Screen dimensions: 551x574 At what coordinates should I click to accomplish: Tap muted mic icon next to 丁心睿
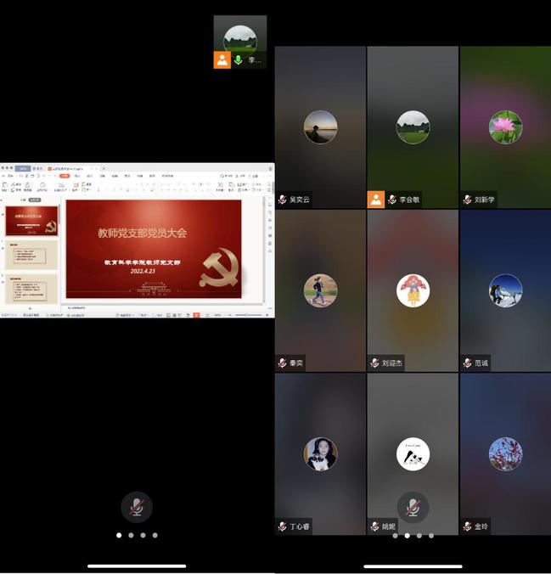(x=282, y=526)
